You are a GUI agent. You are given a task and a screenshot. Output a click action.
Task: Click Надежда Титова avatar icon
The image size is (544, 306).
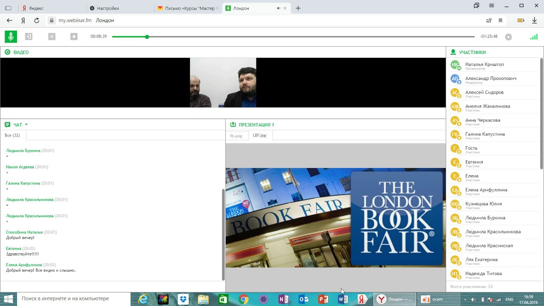point(455,274)
